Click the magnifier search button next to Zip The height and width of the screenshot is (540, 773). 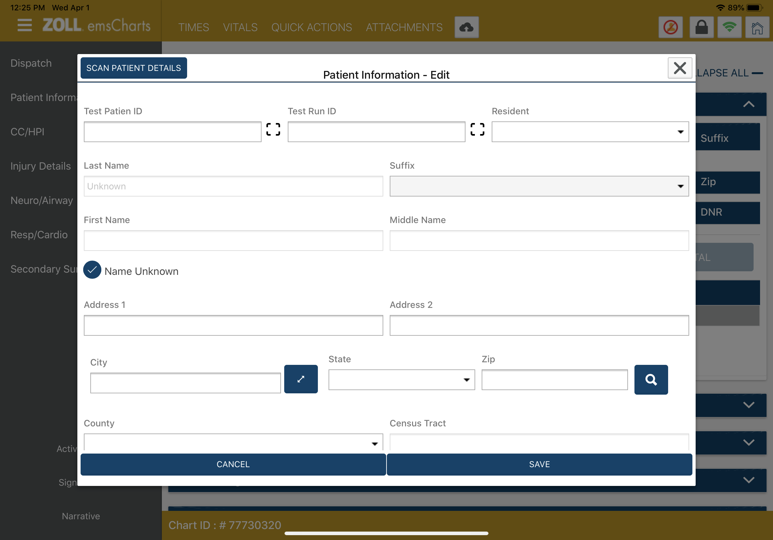pyautogui.click(x=651, y=380)
